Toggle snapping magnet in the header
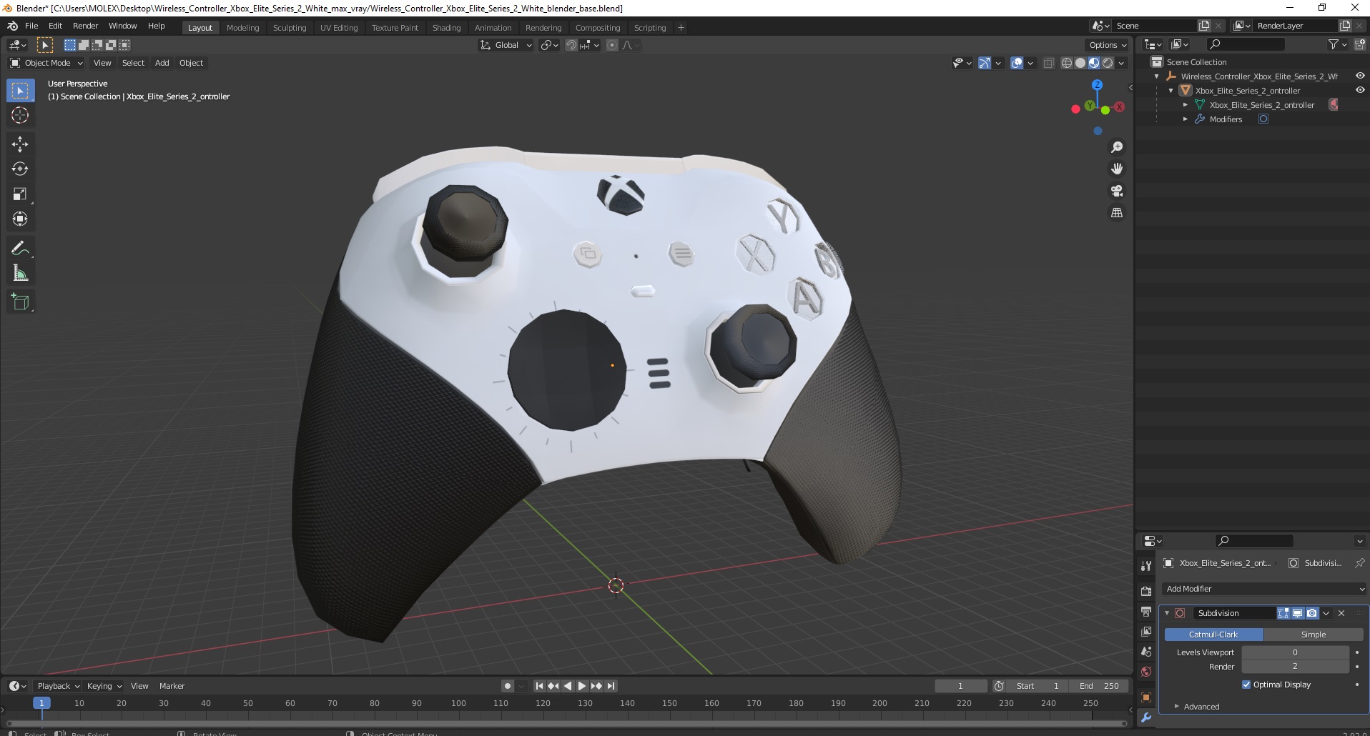Image resolution: width=1370 pixels, height=736 pixels. tap(571, 45)
